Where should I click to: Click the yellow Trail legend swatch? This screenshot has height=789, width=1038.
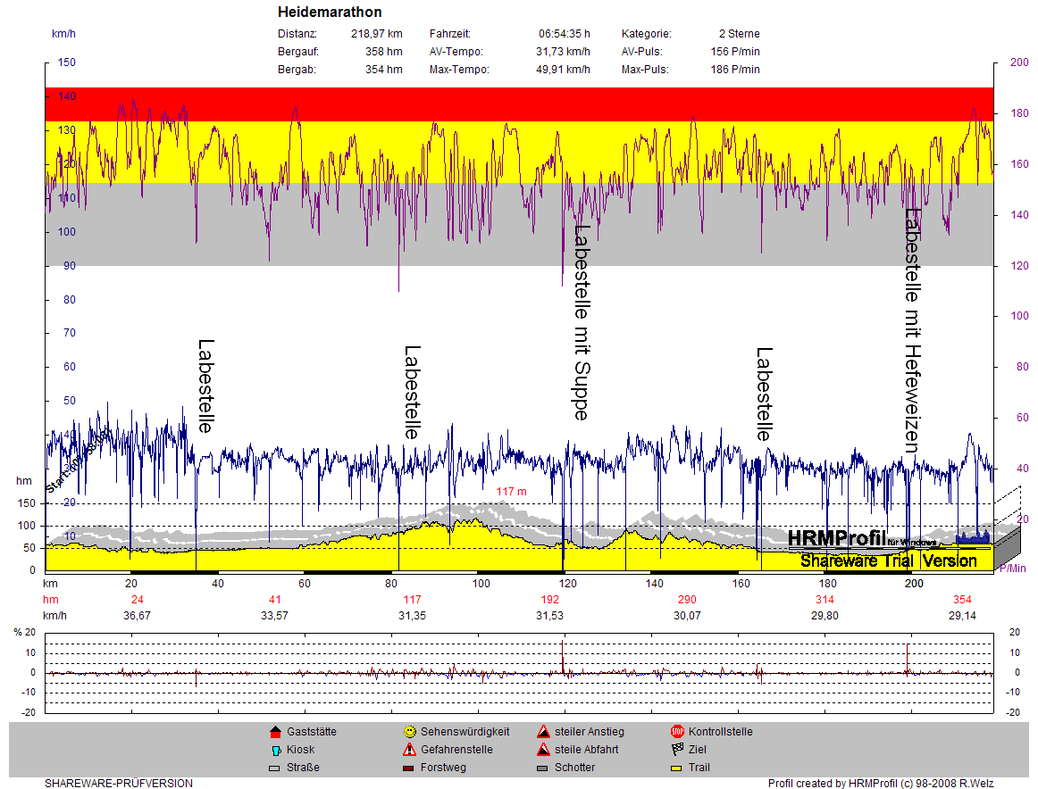point(677,768)
